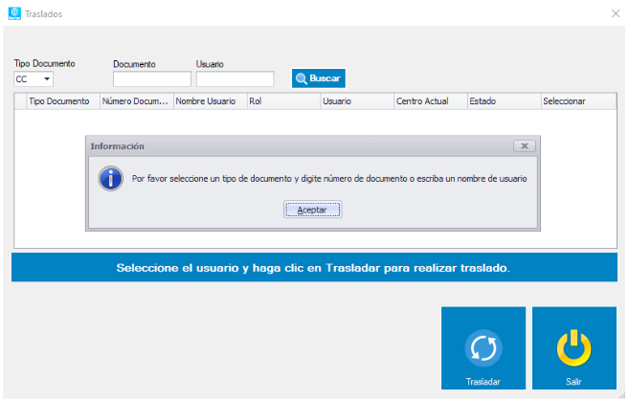Click the Buscar search button

(x=318, y=78)
